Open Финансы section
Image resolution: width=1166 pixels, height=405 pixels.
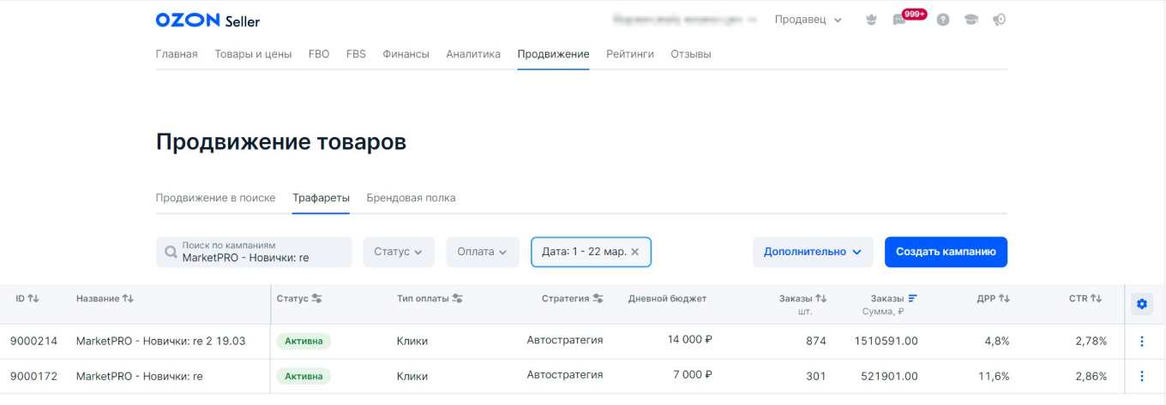click(x=406, y=54)
